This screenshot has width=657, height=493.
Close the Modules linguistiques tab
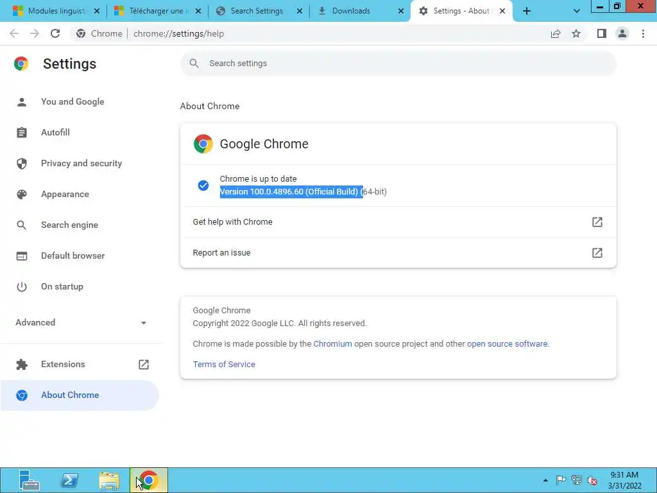(97, 11)
